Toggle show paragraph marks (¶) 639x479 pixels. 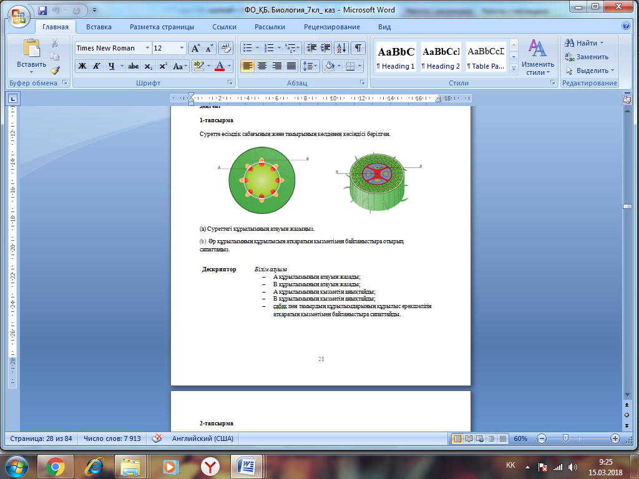(x=358, y=48)
